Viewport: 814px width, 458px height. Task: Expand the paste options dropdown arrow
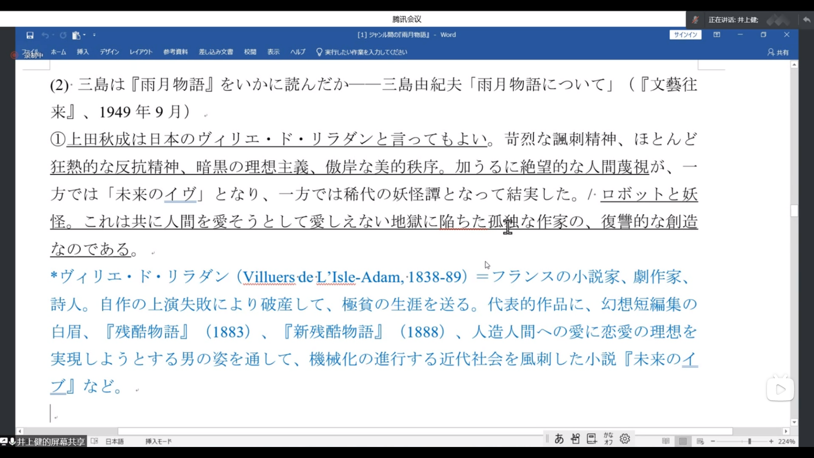tap(84, 35)
